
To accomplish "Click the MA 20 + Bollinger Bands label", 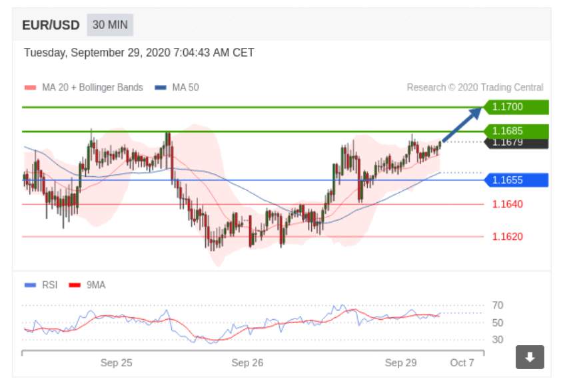I will 93,88.
